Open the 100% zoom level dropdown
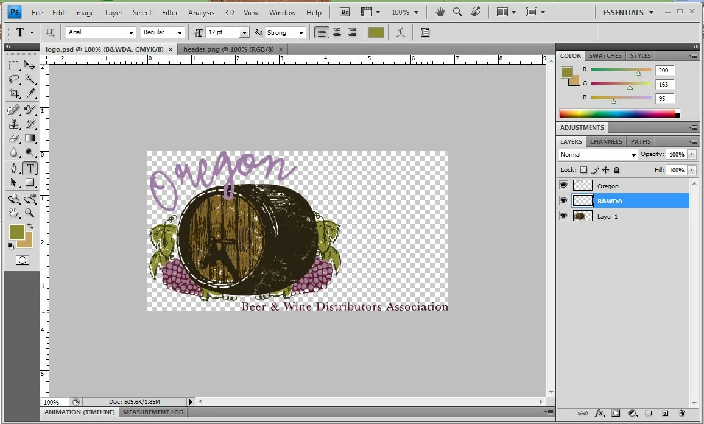The width and height of the screenshot is (704, 424). coord(404,13)
